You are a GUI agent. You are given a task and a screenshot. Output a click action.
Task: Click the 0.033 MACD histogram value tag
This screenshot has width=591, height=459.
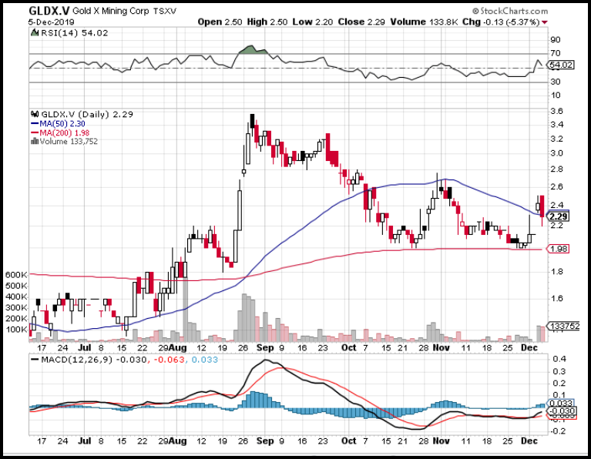[x=559, y=402]
